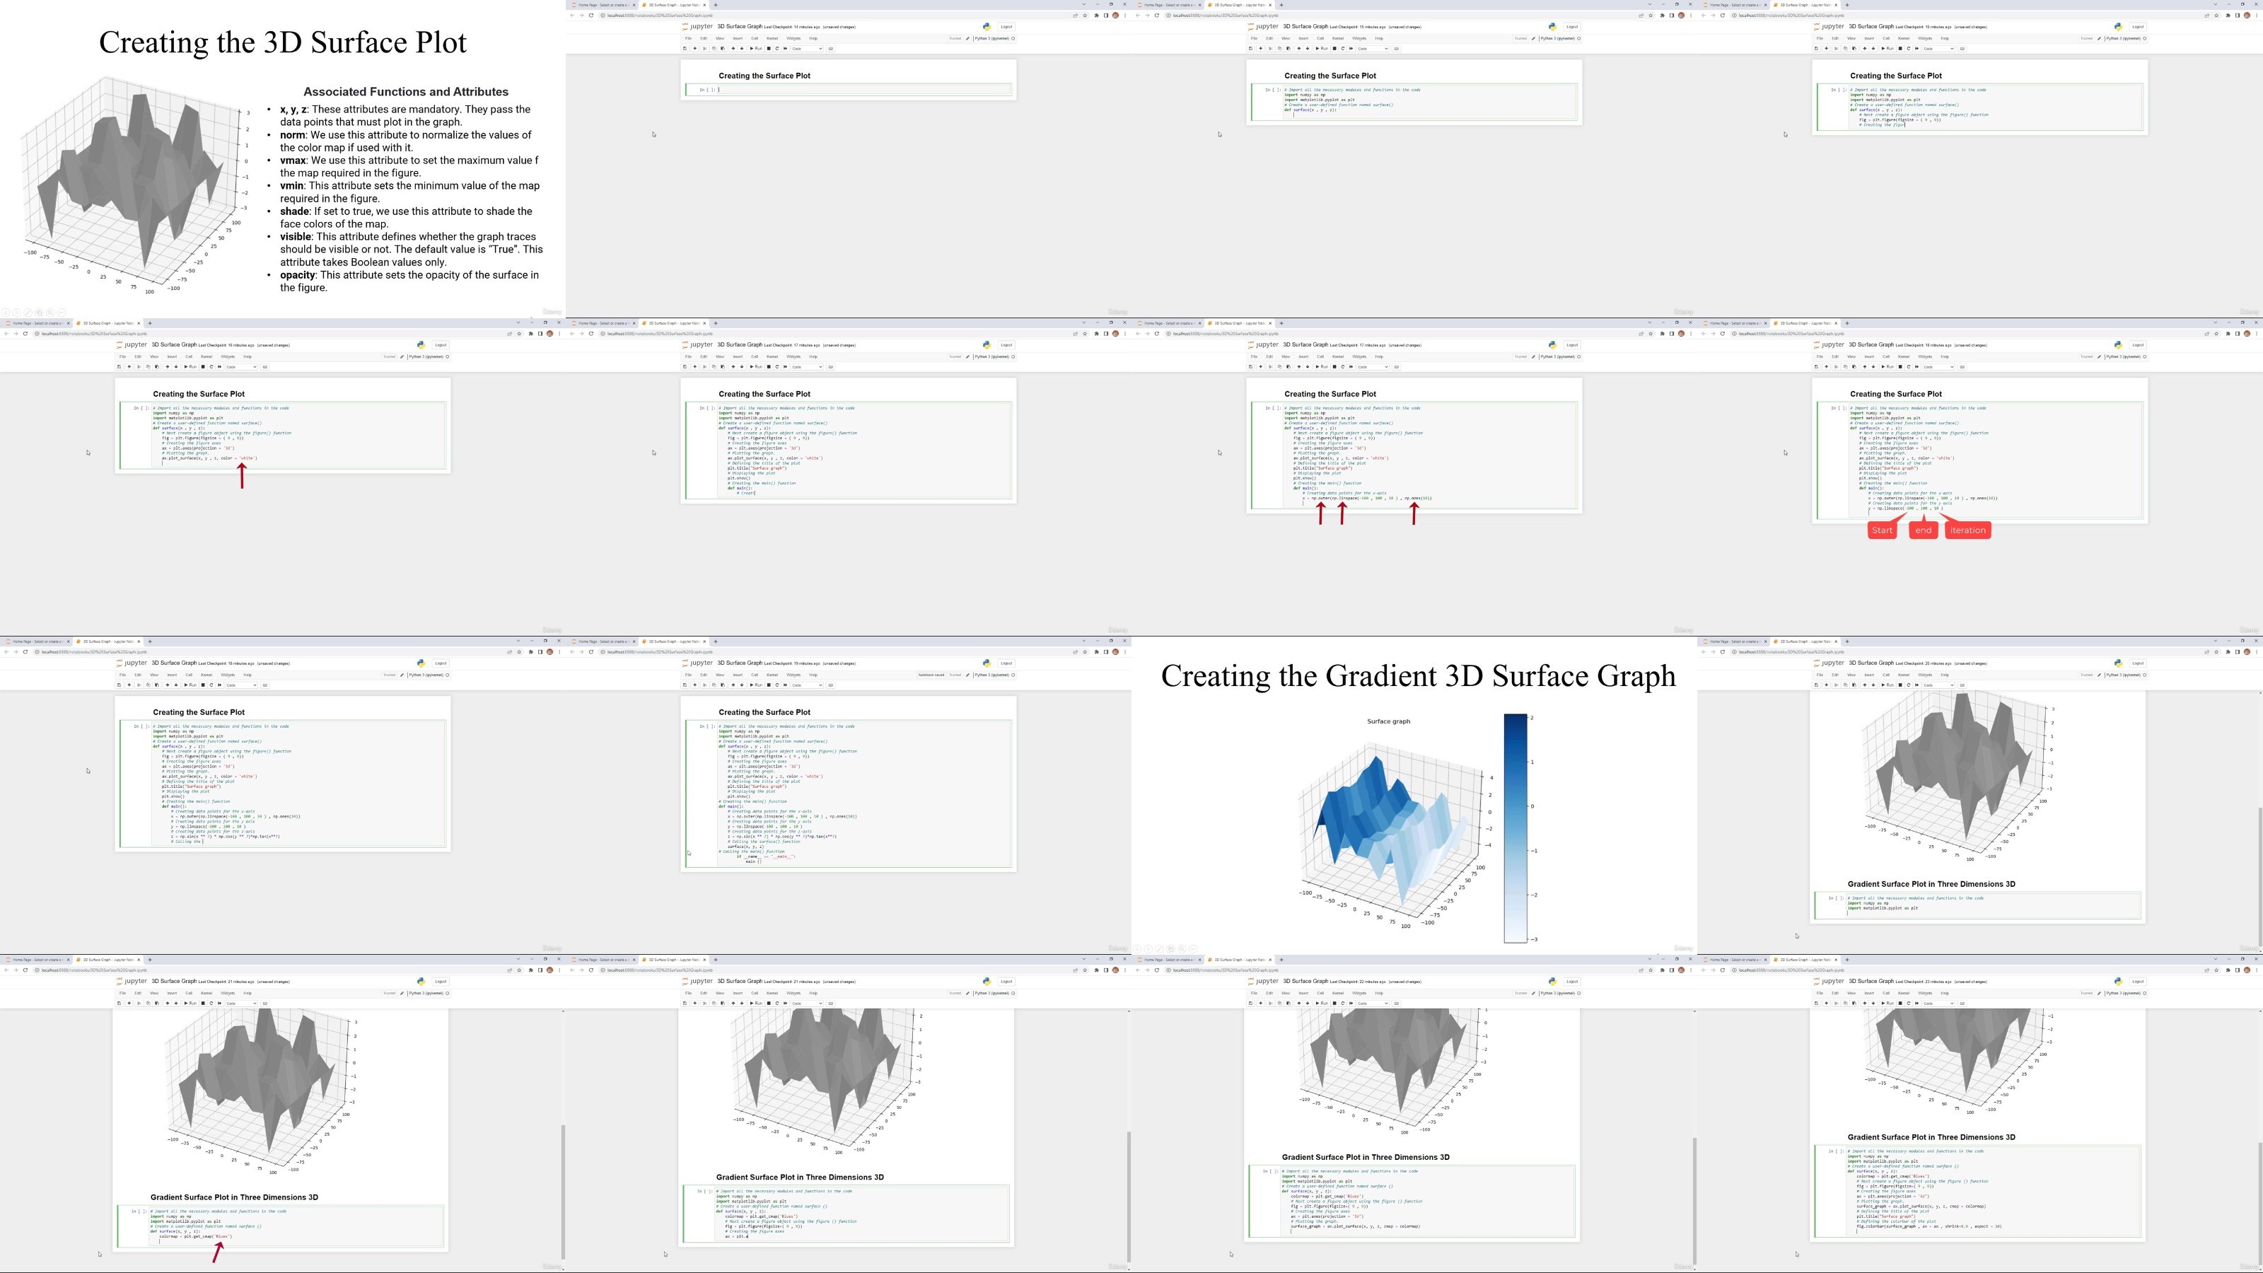The height and width of the screenshot is (1273, 2263).
Task: In the empty-cell frame, click the 3D Surface Graph title
Action: [x=740, y=26]
